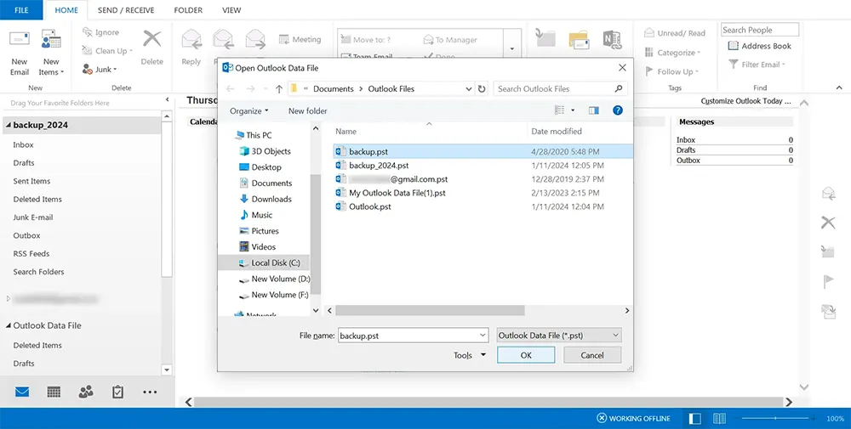Collapse the ribbon with the arrow
The image size is (851, 429).
[839, 87]
